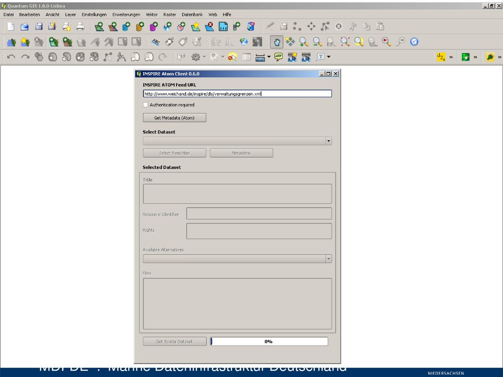This screenshot has width=503, height=377.
Task: Open the Hilfe menu
Action: (227, 14)
